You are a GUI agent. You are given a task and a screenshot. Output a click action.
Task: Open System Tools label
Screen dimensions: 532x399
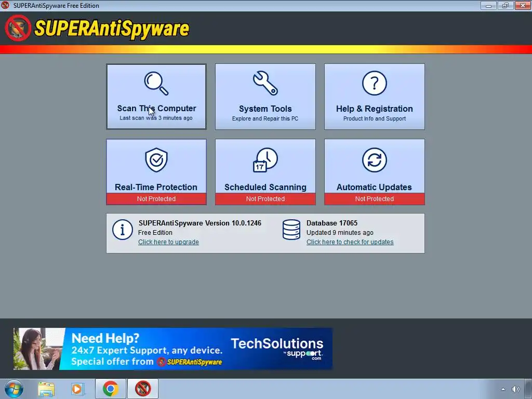265,109
